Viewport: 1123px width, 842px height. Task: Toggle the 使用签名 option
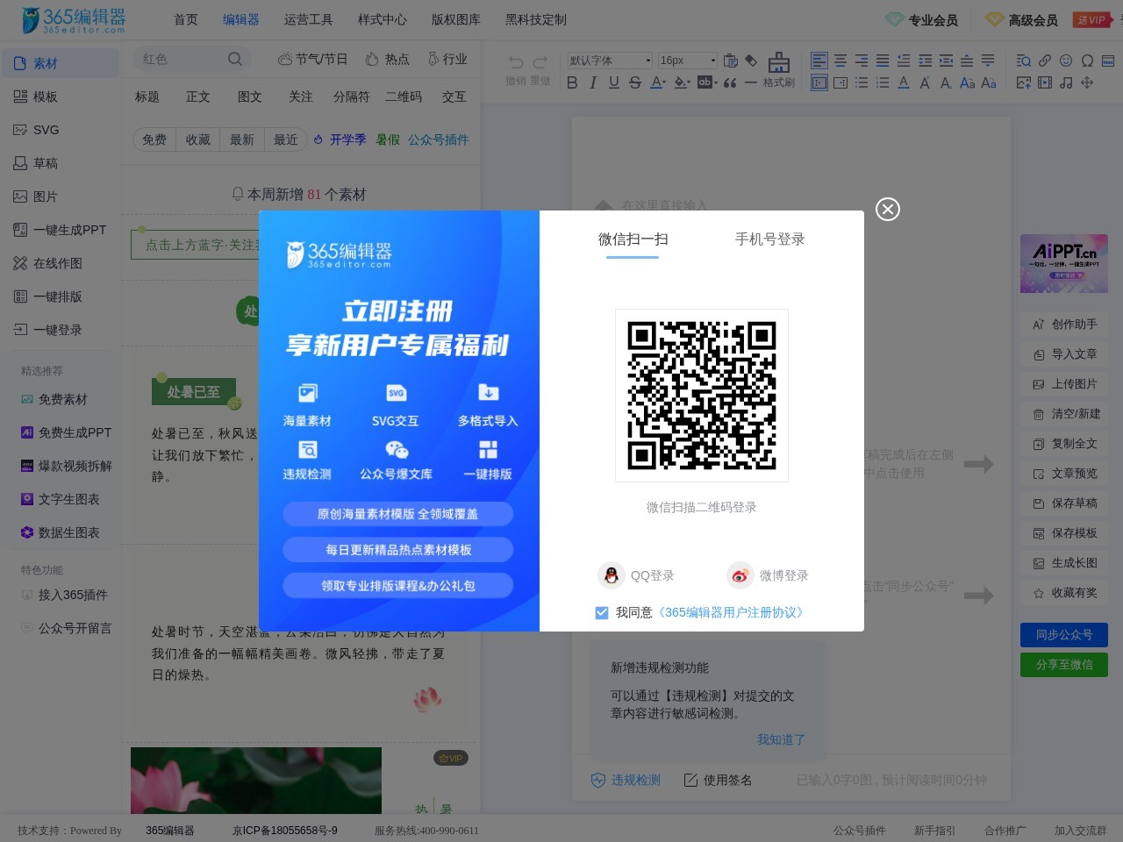click(x=718, y=780)
